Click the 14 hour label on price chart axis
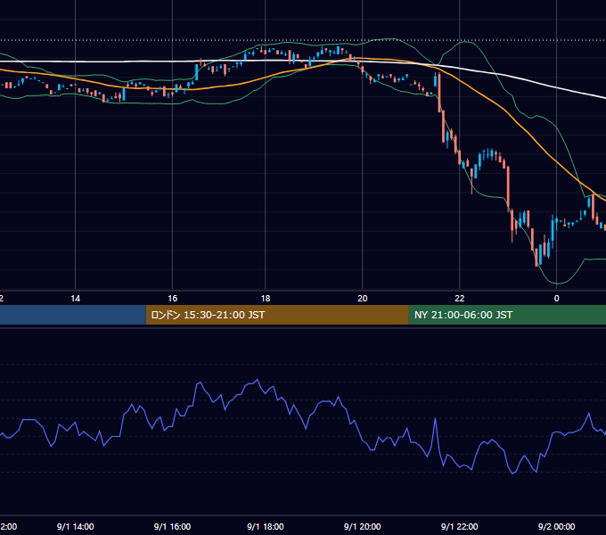This screenshot has height=535, width=606. [76, 299]
